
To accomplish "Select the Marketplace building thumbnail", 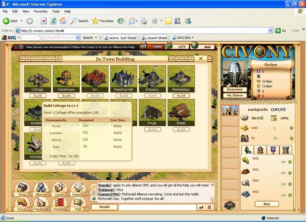I will pos(181,78).
